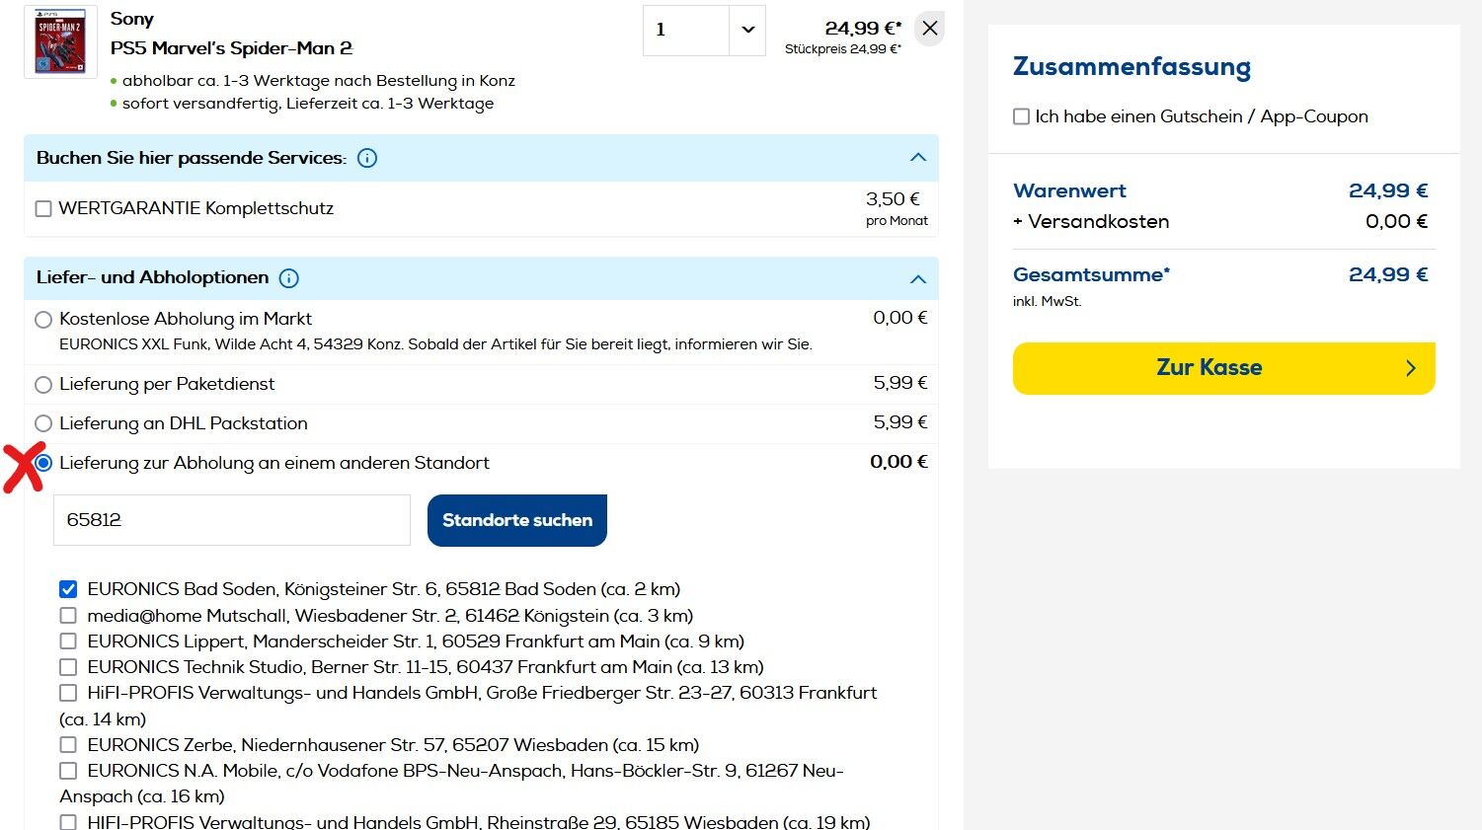Select Kostenlose Abholung im Markt option
Screen dimensions: 1482x830
point(43,320)
